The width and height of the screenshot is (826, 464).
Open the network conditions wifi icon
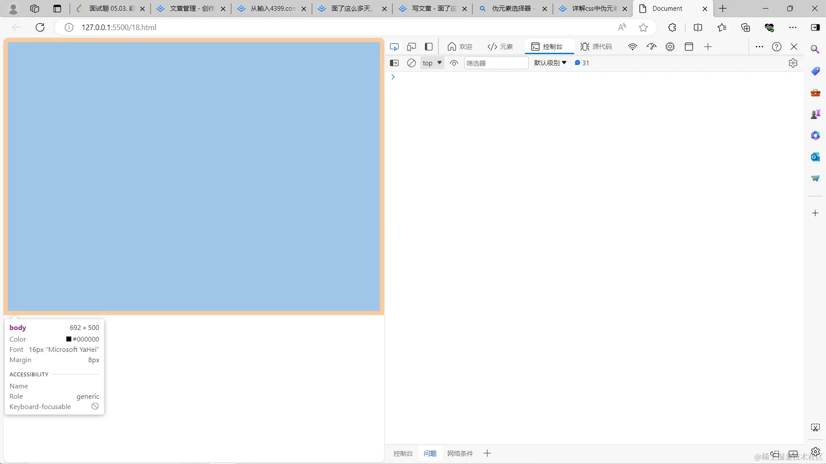click(x=632, y=47)
